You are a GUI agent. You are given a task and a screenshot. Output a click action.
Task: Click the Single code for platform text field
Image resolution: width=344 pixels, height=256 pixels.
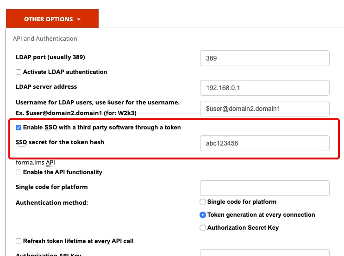tap(264, 188)
